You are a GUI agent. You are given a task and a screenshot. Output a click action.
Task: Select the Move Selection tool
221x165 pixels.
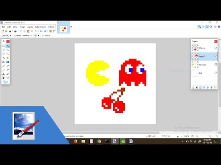click(7, 50)
